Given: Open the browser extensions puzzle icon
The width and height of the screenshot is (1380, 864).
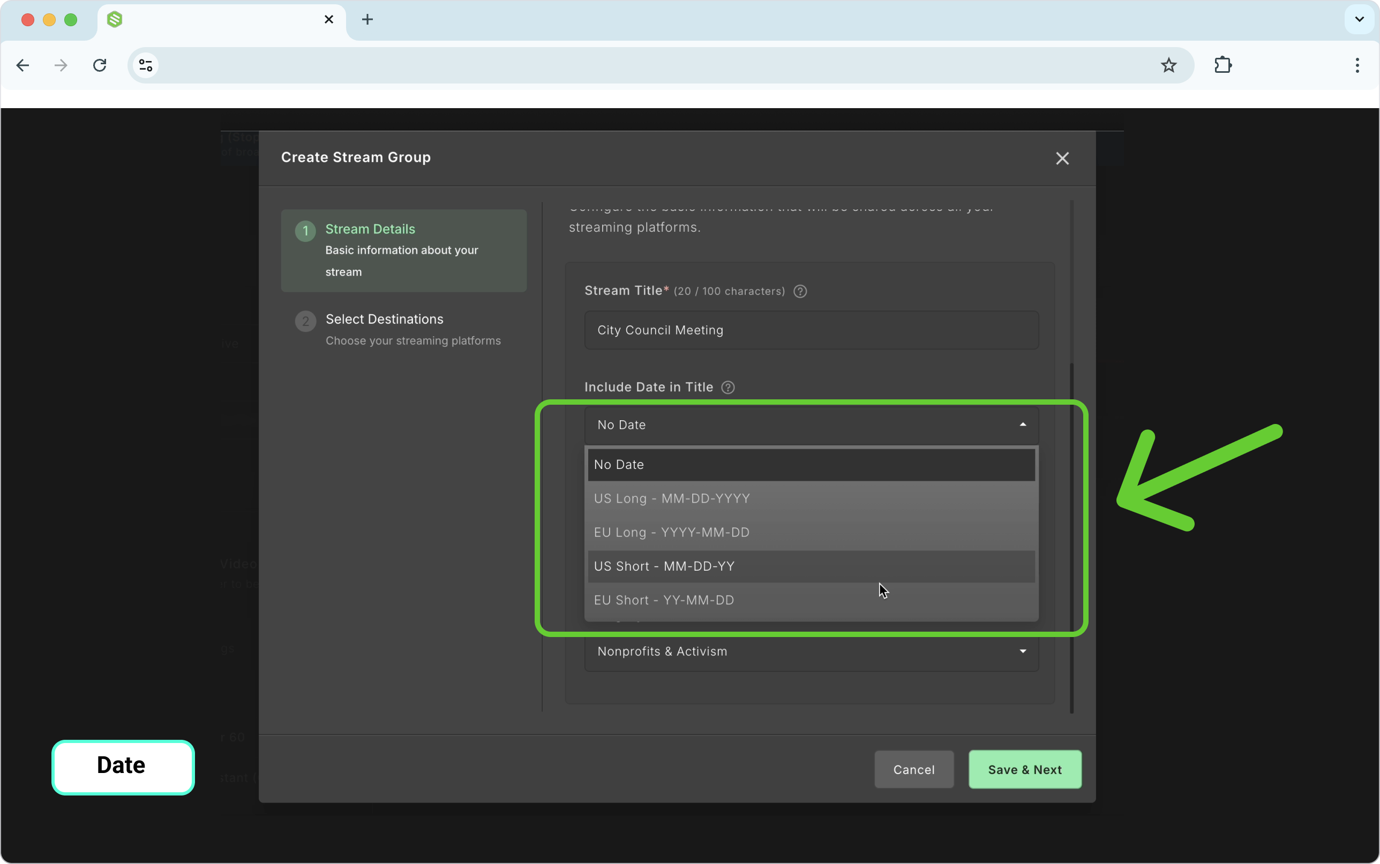Looking at the screenshot, I should (1223, 65).
